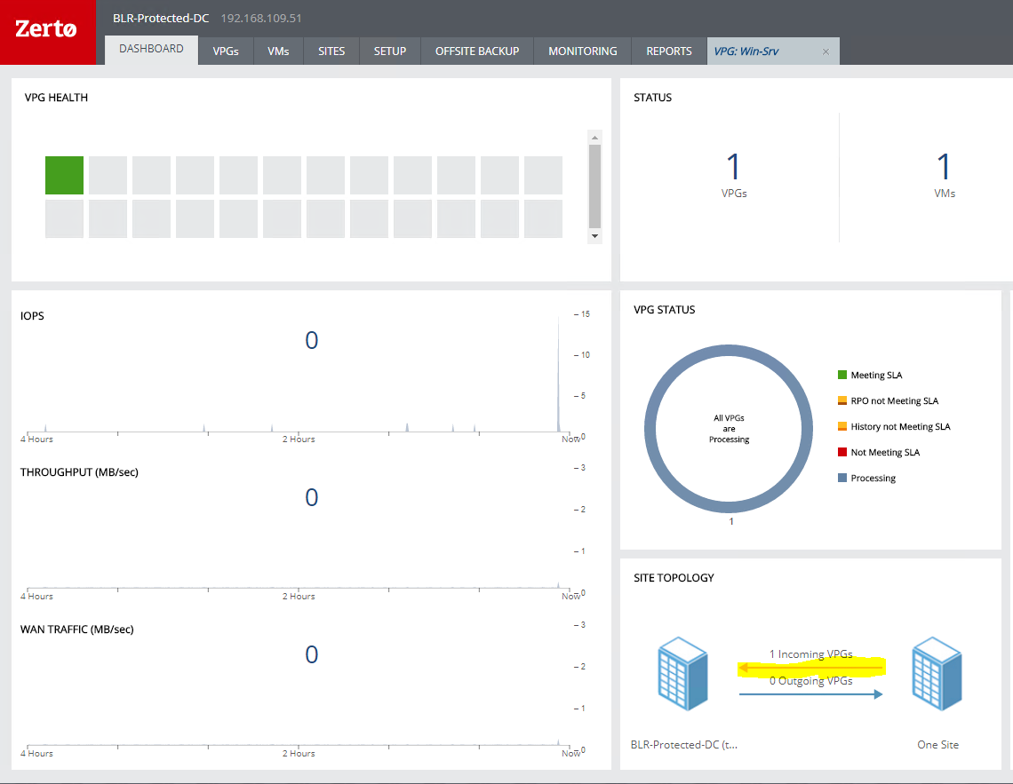
Task: Select the Monitoring tab
Action: click(x=583, y=51)
